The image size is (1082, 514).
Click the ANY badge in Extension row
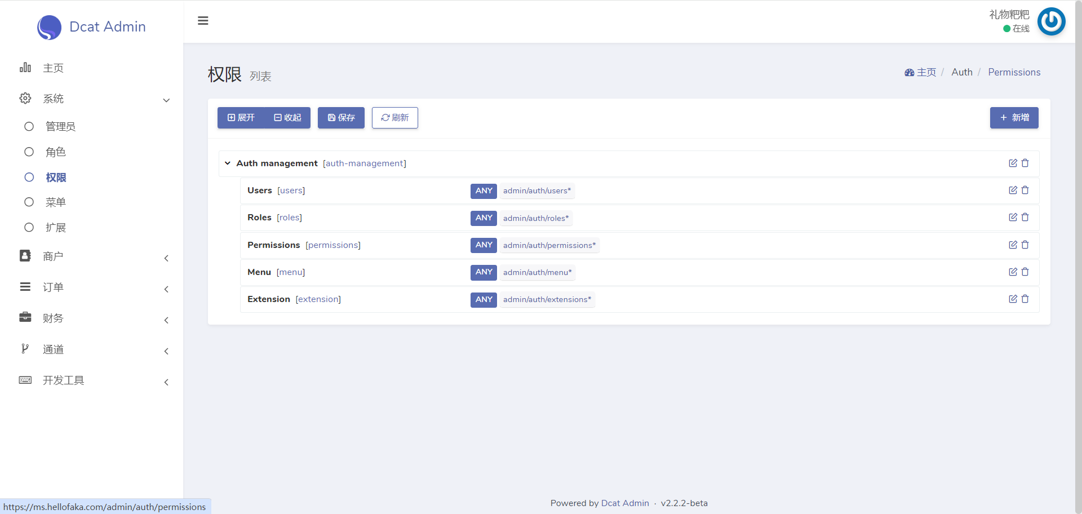click(x=484, y=299)
